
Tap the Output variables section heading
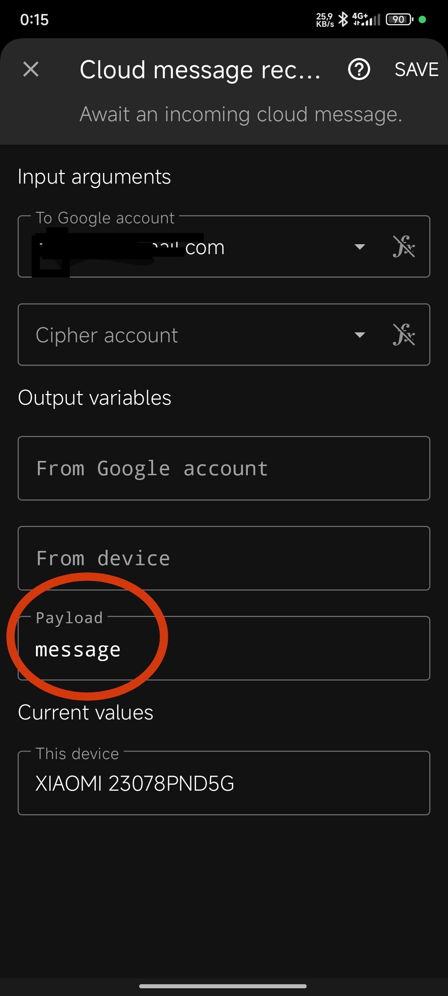pos(95,397)
